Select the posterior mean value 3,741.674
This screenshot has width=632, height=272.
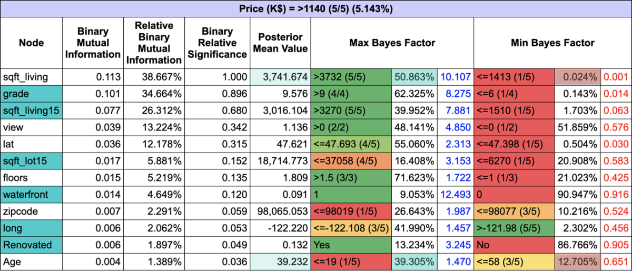pos(281,77)
